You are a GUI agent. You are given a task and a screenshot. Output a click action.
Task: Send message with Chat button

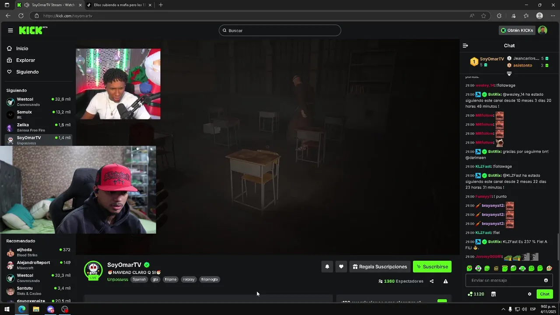545,294
